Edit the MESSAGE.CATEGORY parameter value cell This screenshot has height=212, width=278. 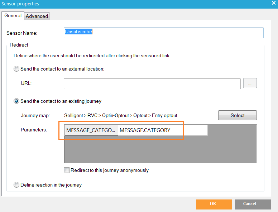coord(163,130)
